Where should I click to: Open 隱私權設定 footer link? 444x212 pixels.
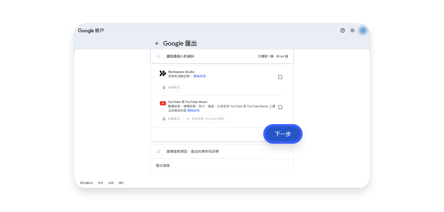click(x=87, y=183)
